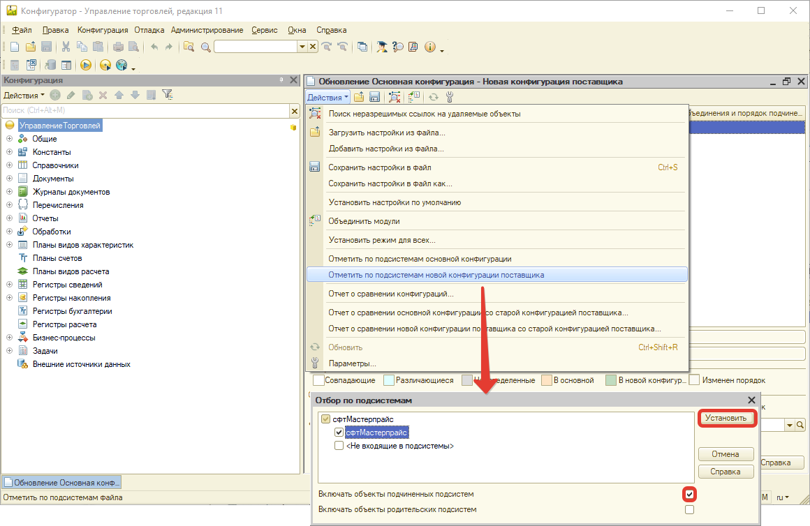Uncheck the selected сфтМастерпрайс child subsystem
This screenshot has width=810, height=526.
click(x=339, y=433)
